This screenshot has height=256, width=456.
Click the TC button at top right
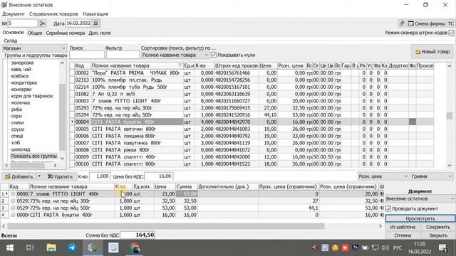click(x=451, y=23)
